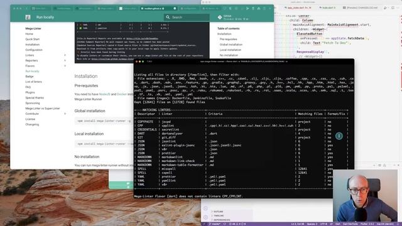Click the Dart language mode in status bar
Image resolution: width=402 pixels, height=226 pixels.
click(x=338, y=224)
